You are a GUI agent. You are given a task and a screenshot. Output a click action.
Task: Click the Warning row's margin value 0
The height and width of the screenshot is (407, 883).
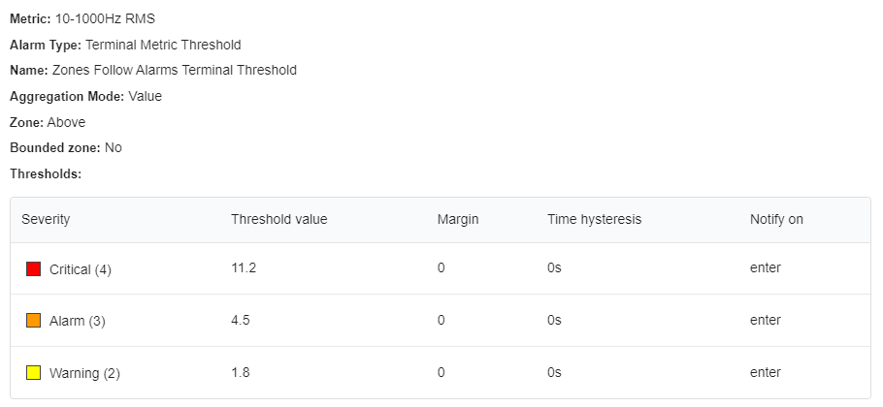pos(441,373)
